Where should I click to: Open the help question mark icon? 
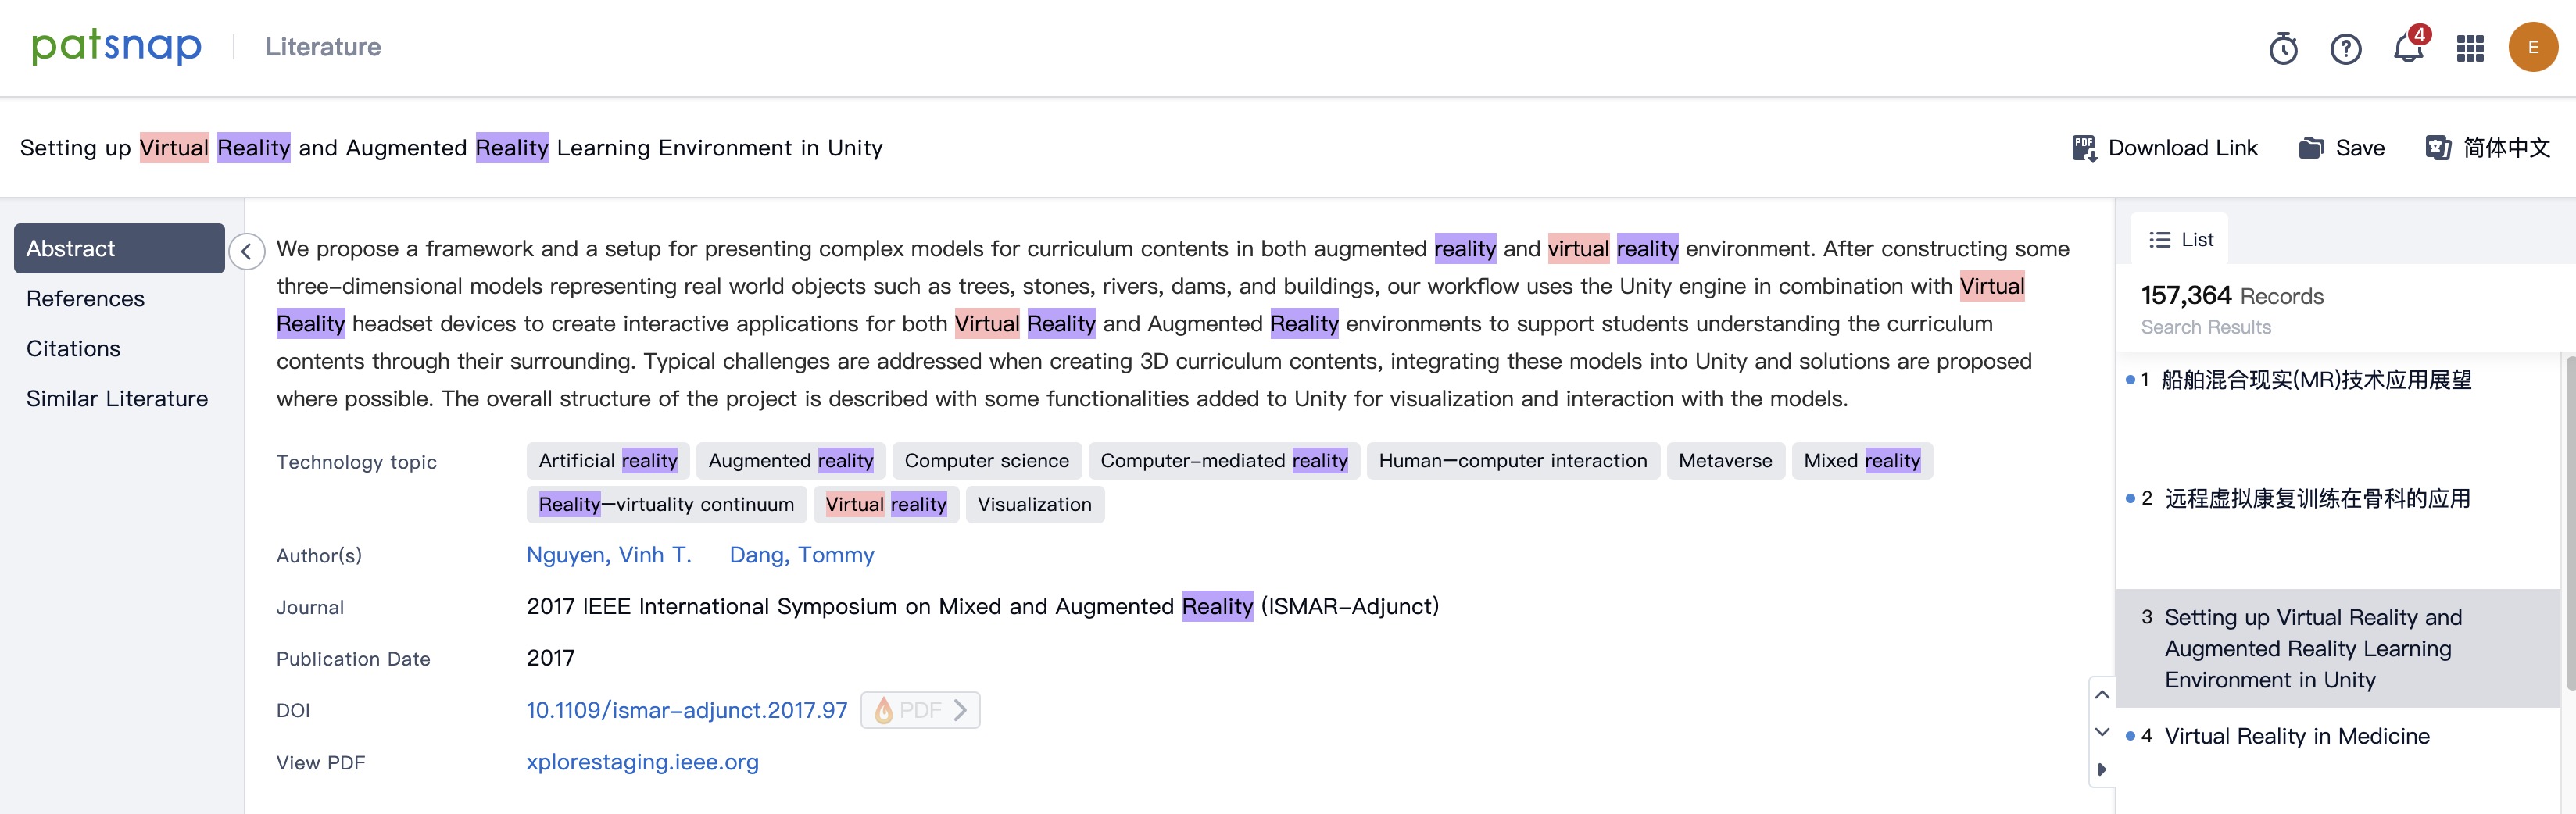(2345, 48)
